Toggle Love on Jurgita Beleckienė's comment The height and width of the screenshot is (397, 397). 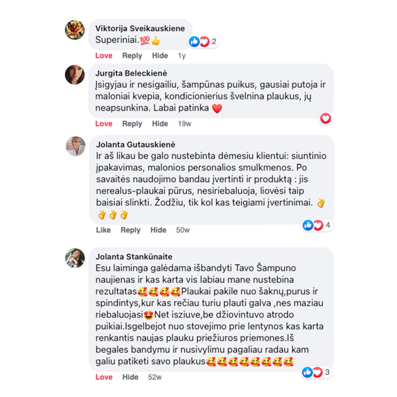[104, 124]
